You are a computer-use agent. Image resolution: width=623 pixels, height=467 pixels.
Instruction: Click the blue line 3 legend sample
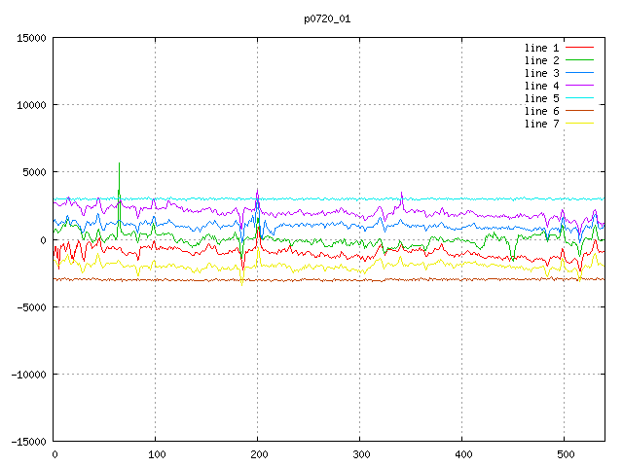[580, 73]
